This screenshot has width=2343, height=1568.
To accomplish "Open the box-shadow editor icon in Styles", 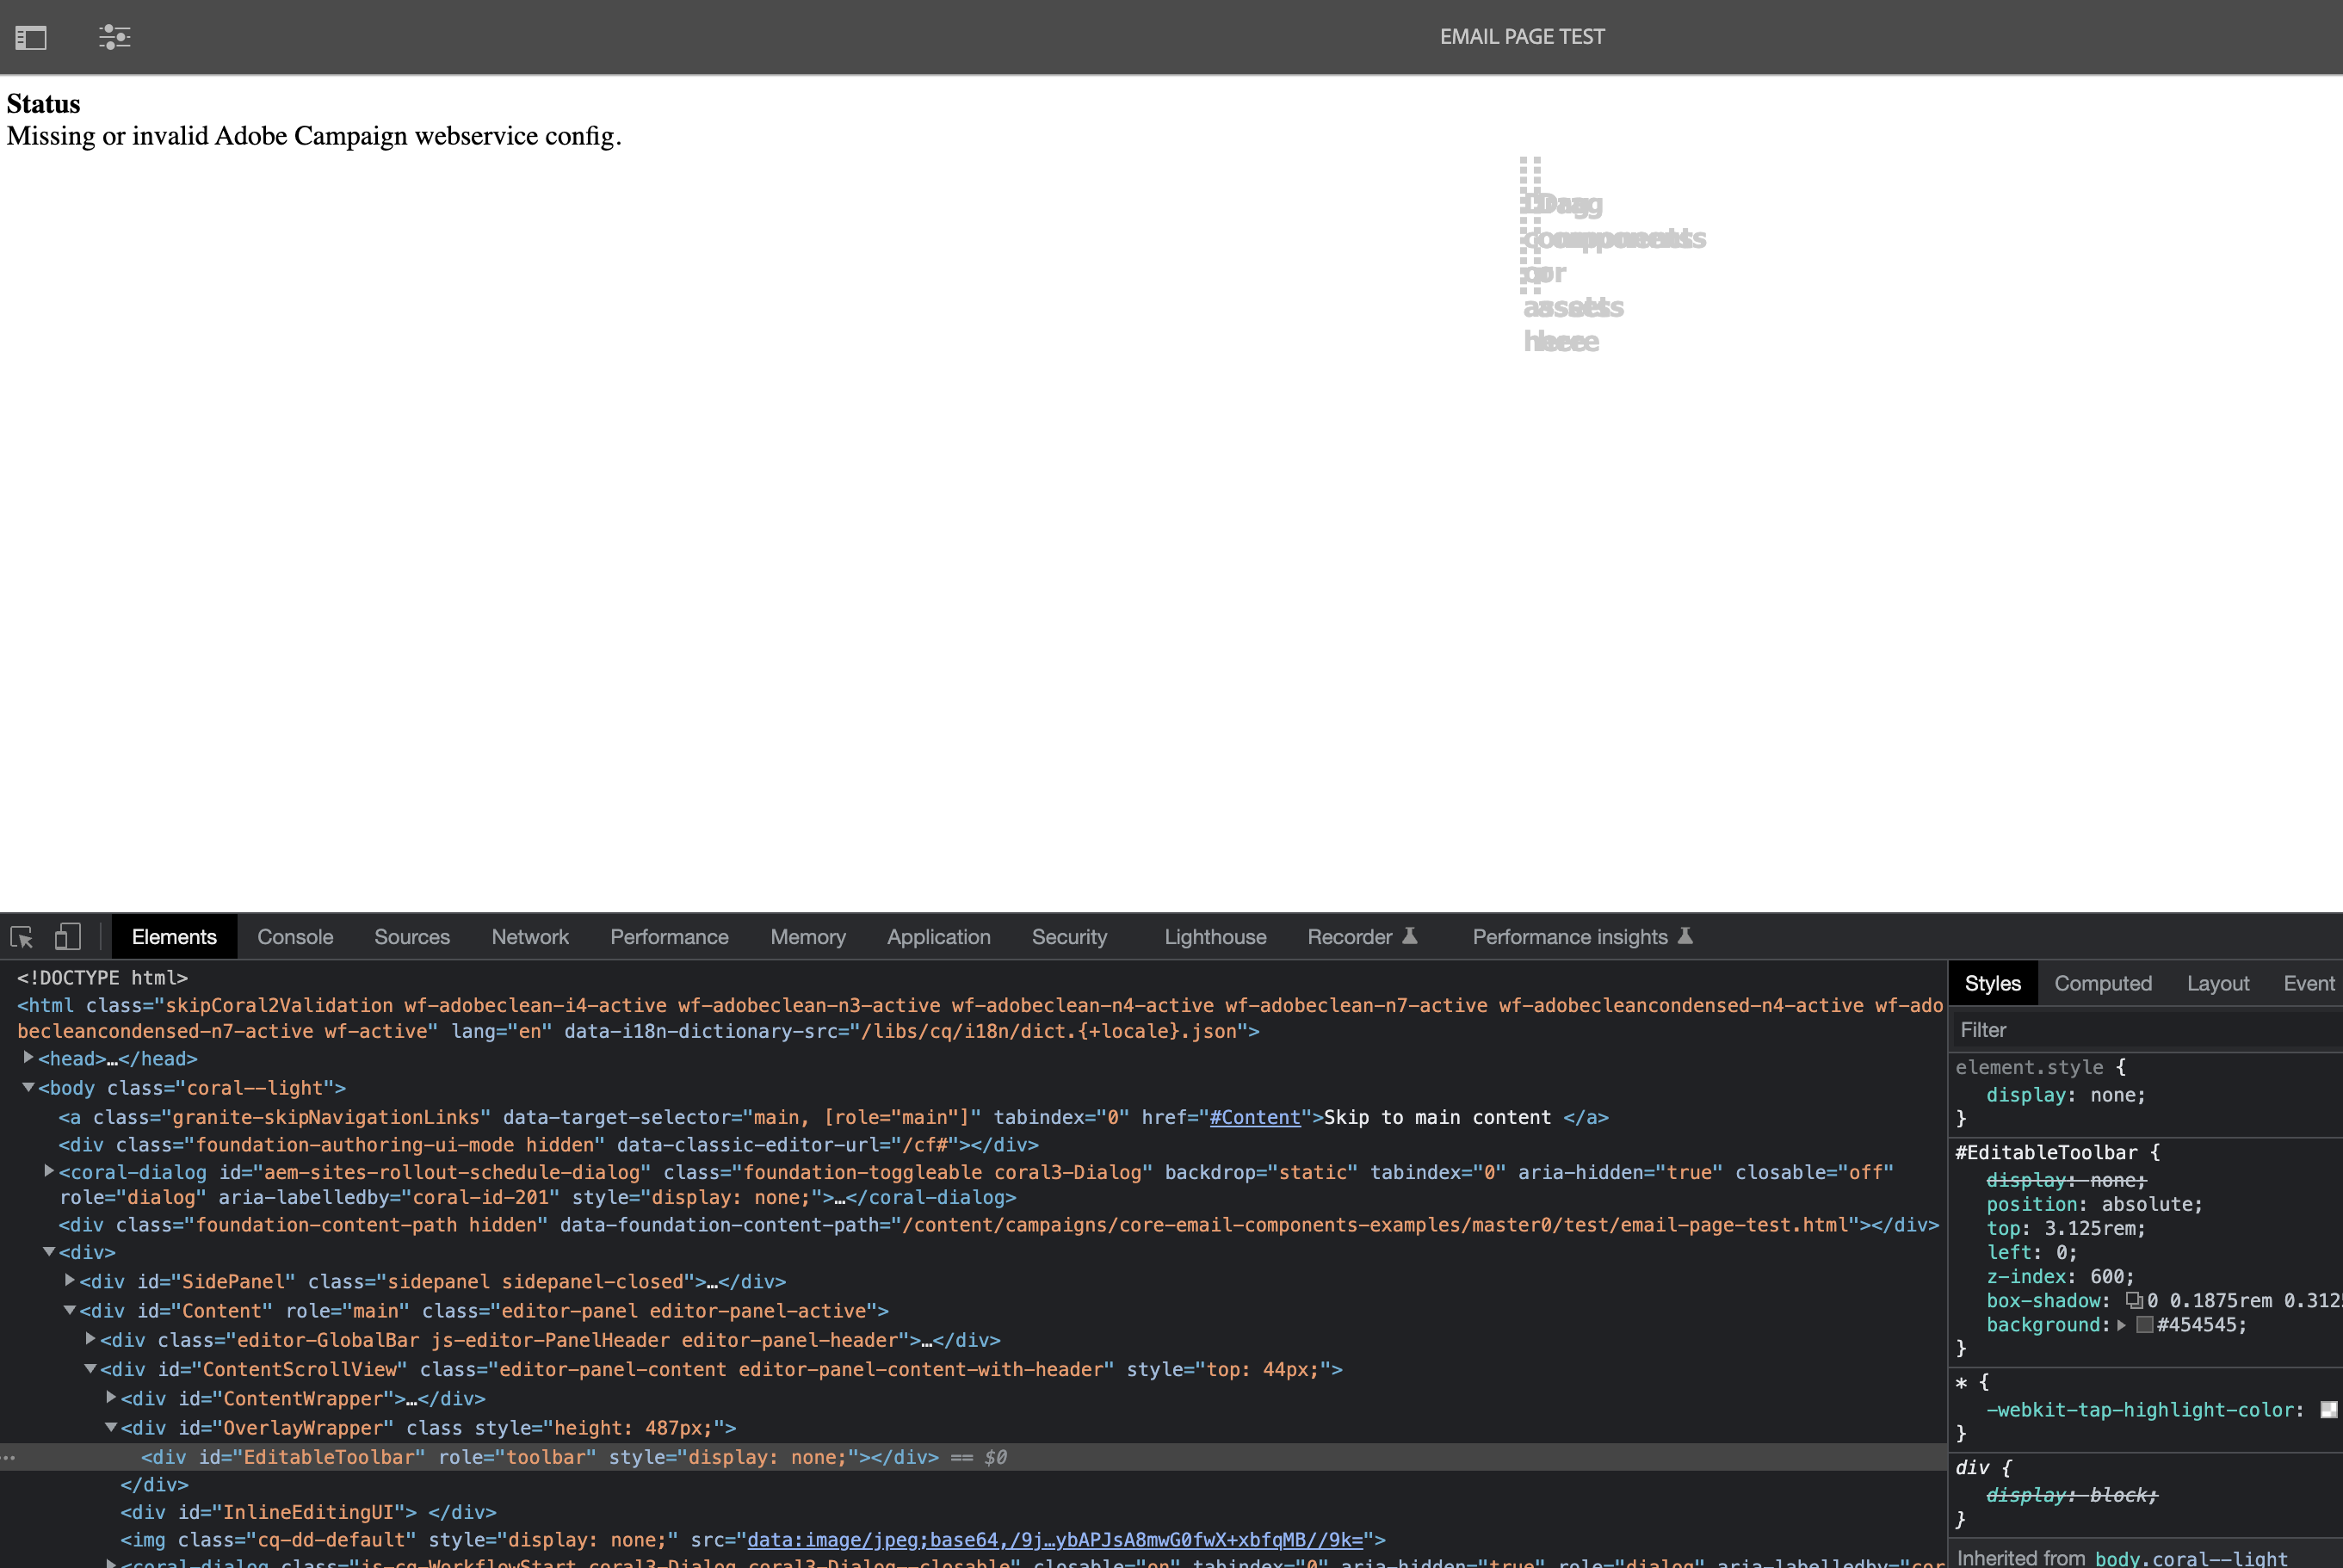I will (x=2134, y=1301).
